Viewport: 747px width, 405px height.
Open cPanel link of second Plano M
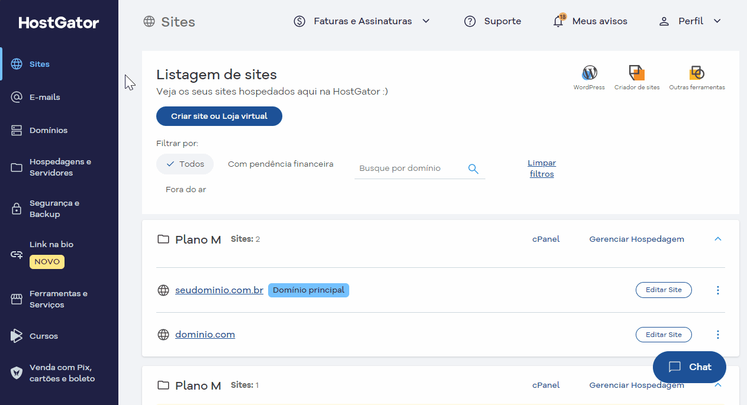[x=546, y=385]
